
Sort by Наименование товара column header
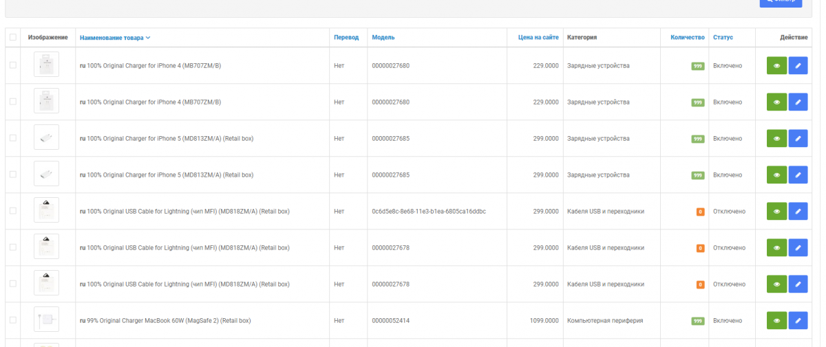115,38
